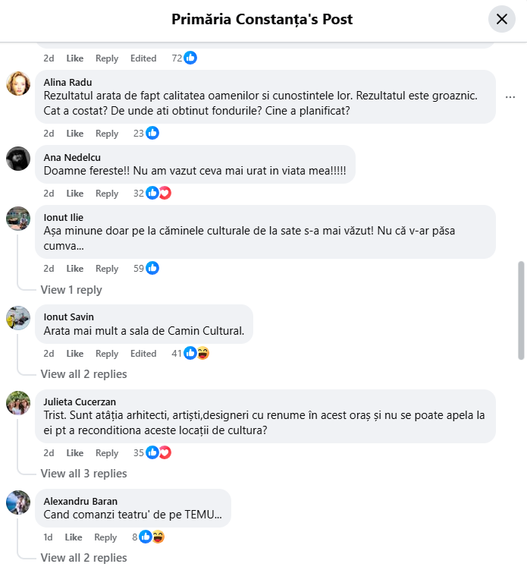The height and width of the screenshot is (567, 527).
Task: Show edit history of Ionut Savin's comment
Action: point(143,354)
